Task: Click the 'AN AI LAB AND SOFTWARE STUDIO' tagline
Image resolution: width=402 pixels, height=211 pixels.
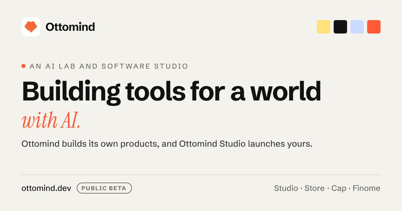Action: [x=109, y=66]
